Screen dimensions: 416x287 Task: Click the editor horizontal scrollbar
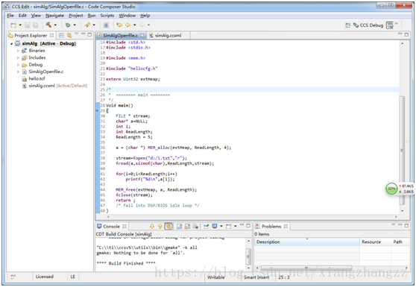pyautogui.click(x=251, y=217)
